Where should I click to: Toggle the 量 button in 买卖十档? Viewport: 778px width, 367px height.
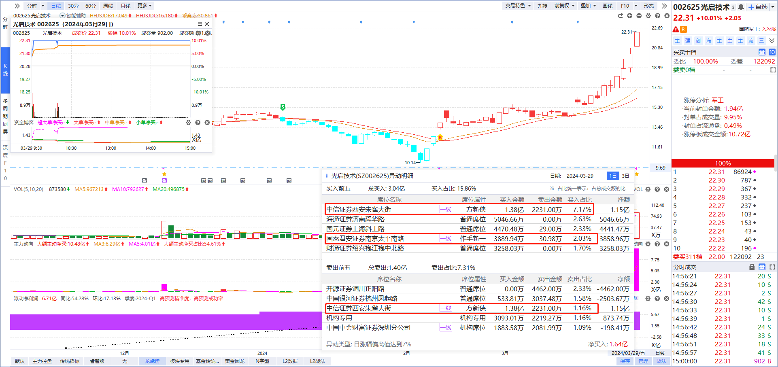click(762, 52)
